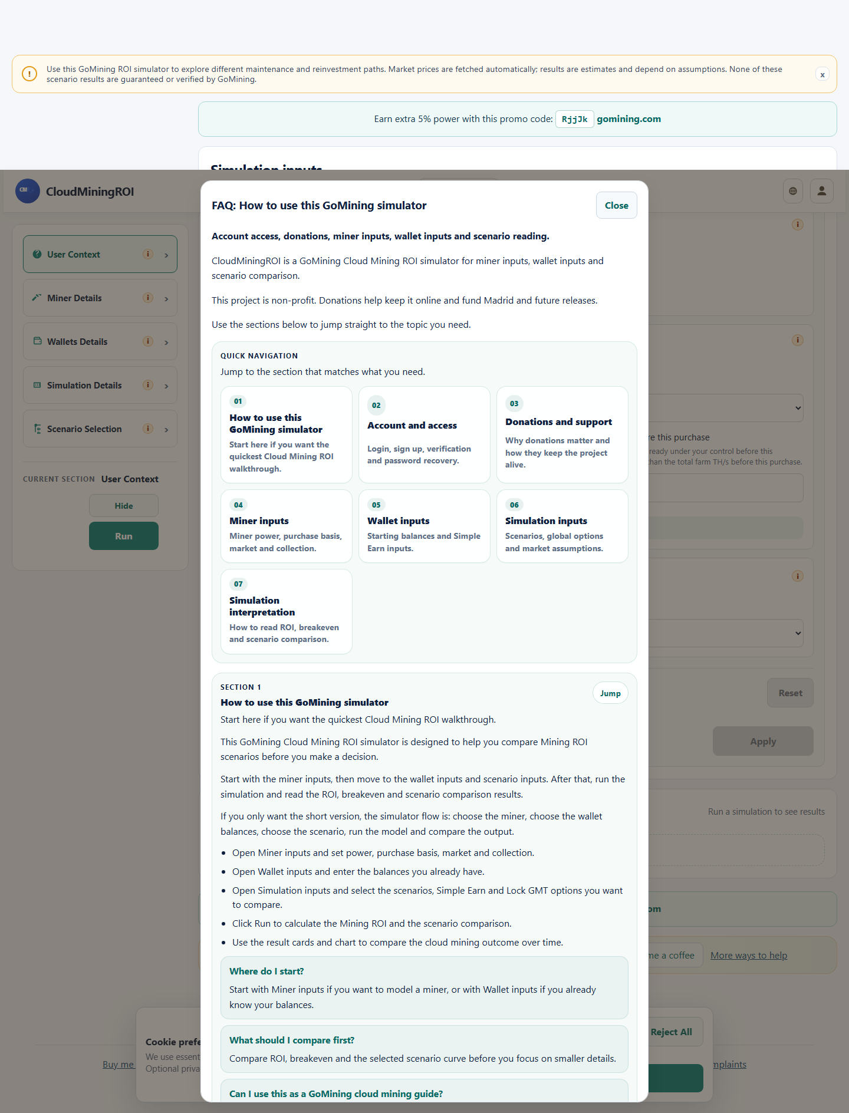Click the 'Where do I start?' question

266,971
